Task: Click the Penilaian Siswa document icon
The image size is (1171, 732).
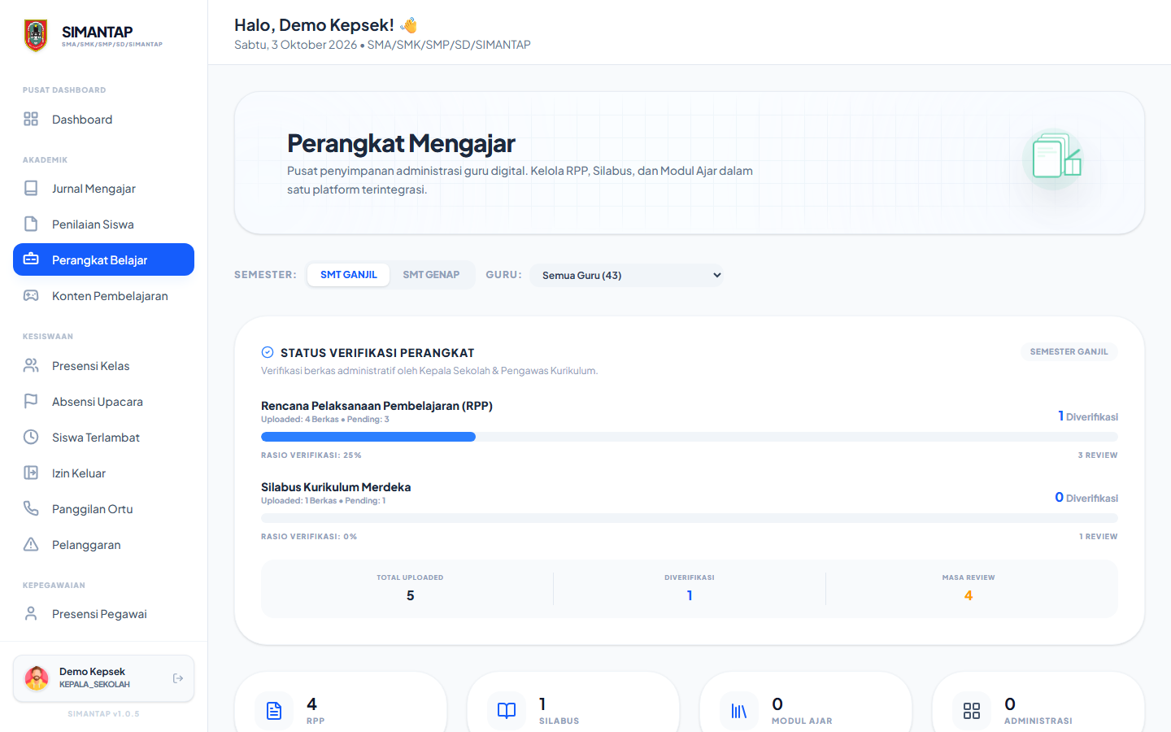Action: tap(31, 224)
